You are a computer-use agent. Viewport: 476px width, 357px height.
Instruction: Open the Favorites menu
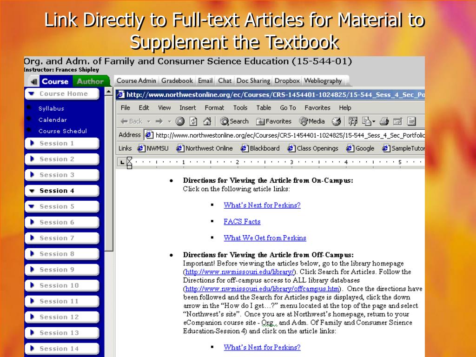point(317,107)
